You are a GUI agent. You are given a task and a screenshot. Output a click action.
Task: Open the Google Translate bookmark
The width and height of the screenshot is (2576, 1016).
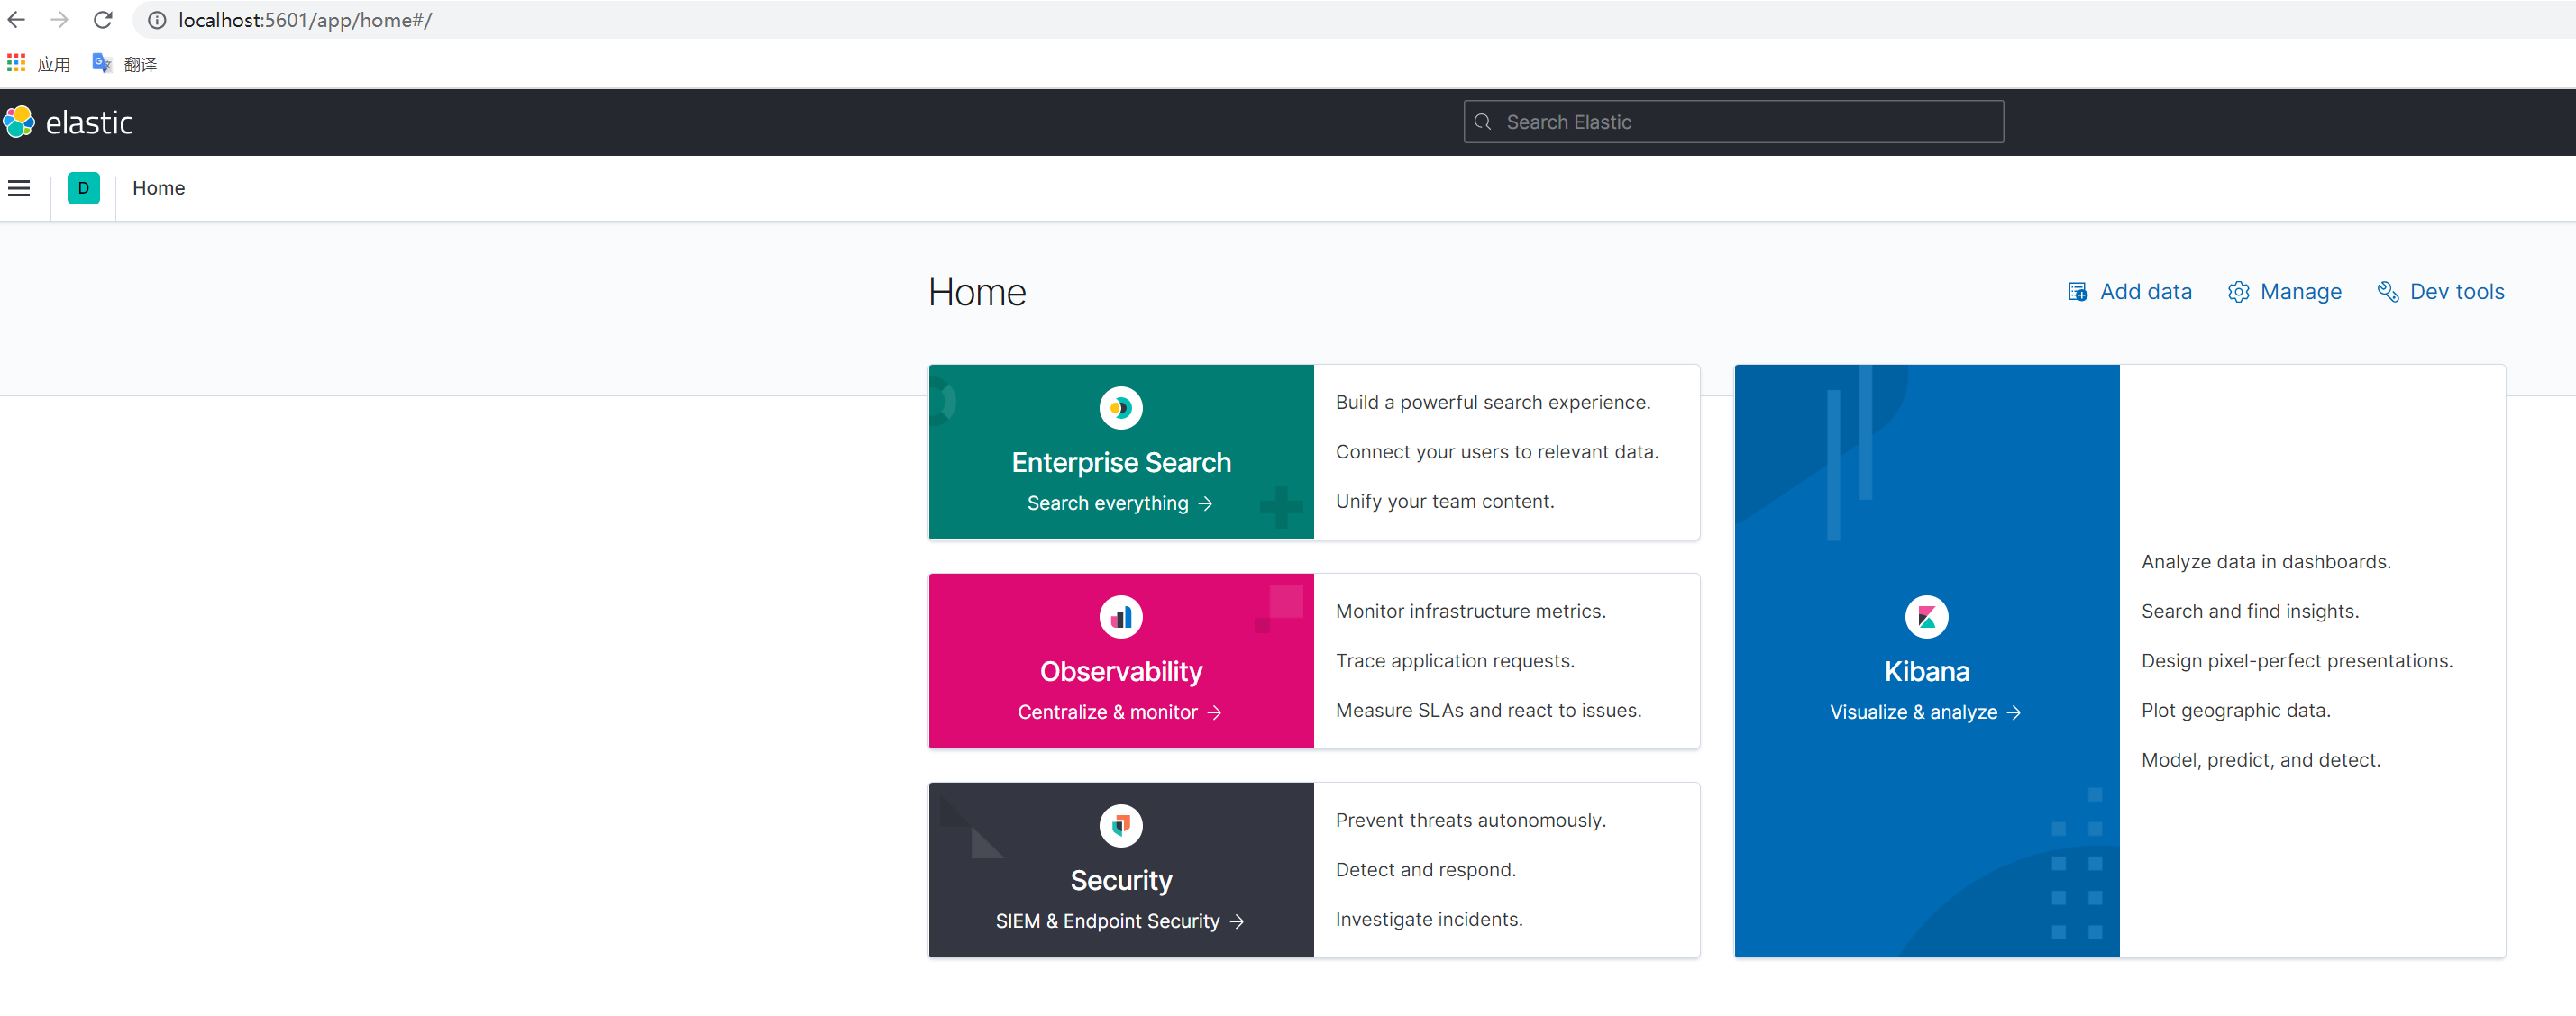coord(125,64)
